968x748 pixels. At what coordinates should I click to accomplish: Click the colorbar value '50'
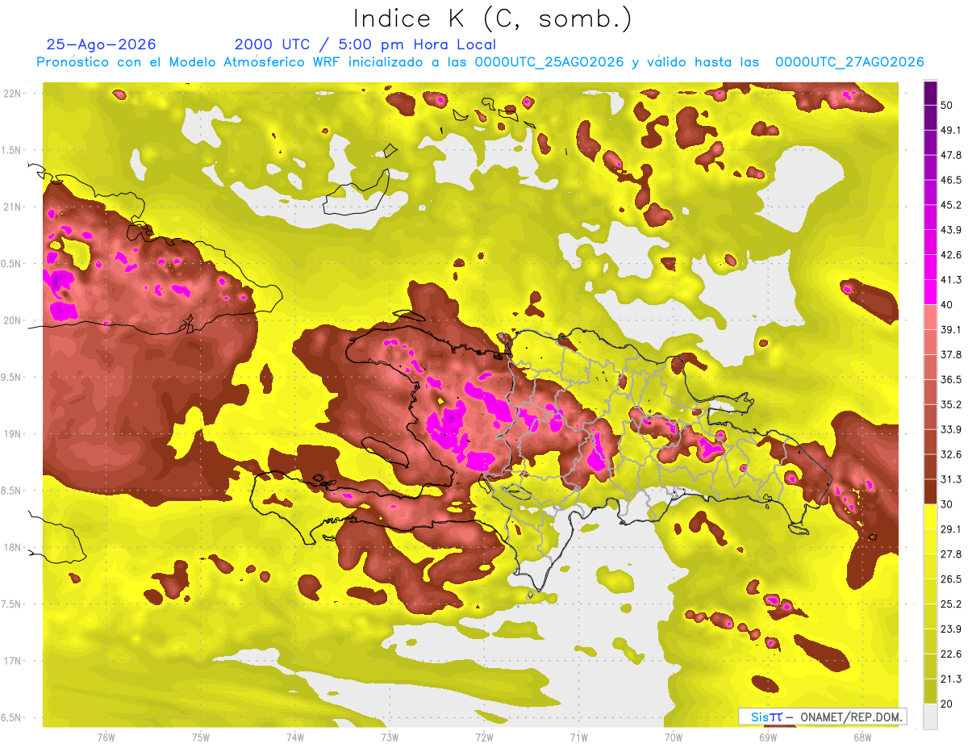pyautogui.click(x=949, y=106)
